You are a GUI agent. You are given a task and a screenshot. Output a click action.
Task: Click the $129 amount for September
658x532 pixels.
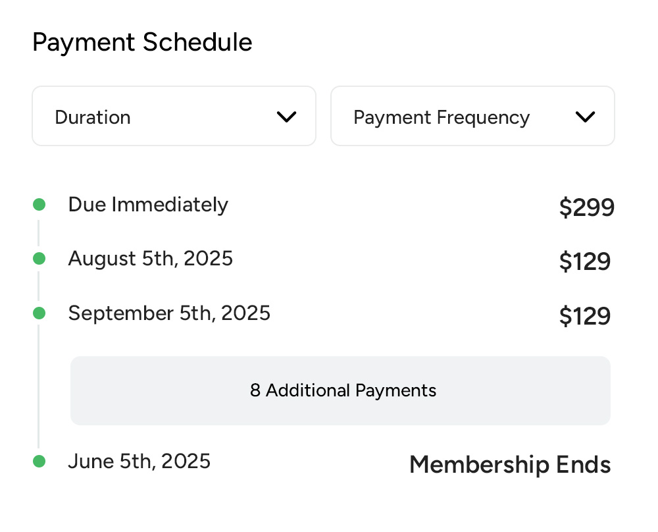point(584,316)
